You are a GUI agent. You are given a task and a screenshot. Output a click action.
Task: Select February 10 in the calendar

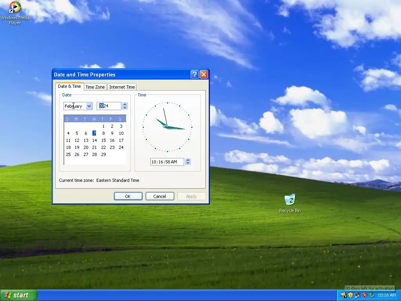point(121,133)
